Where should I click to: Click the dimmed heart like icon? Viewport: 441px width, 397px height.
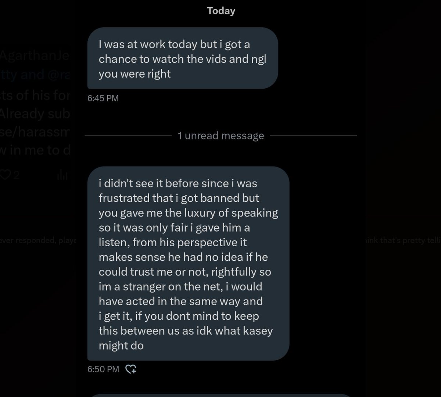point(5,175)
